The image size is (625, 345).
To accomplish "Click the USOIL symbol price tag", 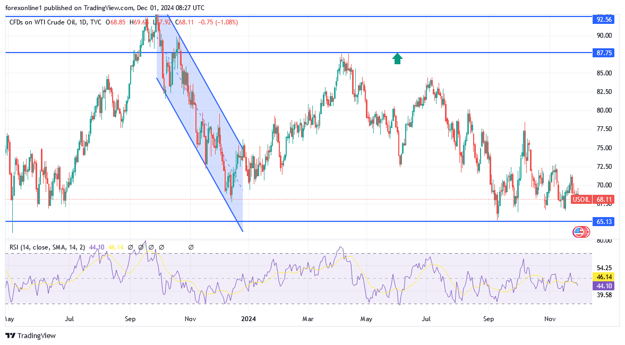I will (x=581, y=200).
